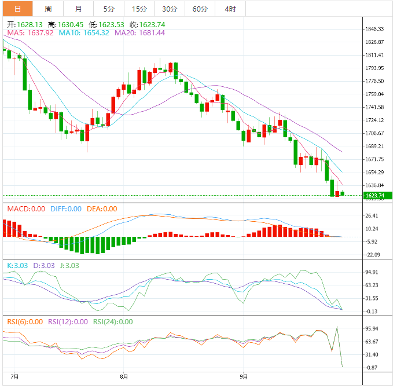
Task: Click the low price 低:1623.53
Action: [106, 24]
